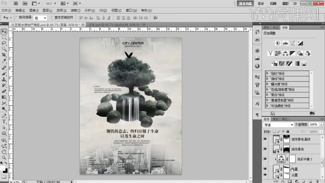Image resolution: width=325 pixels, height=183 pixels.
Task: Open the 滤镜(T) menu
Action: [x=76, y=11]
